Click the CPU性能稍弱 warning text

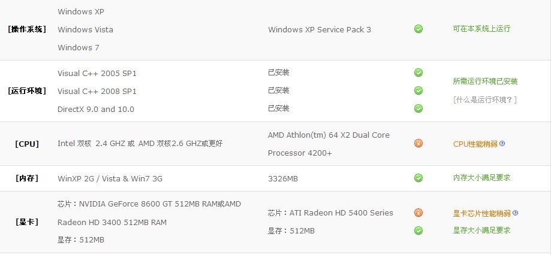[475, 144]
